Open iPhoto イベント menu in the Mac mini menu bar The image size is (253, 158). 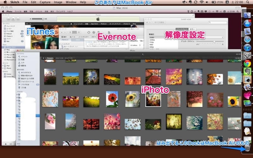pyautogui.click(x=39, y=11)
